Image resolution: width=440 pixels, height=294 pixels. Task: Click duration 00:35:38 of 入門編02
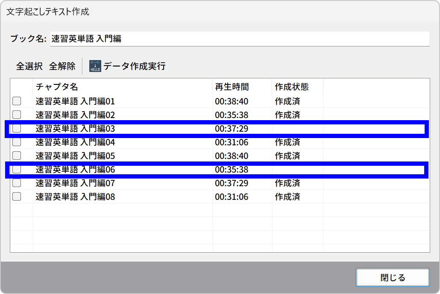[x=232, y=115]
